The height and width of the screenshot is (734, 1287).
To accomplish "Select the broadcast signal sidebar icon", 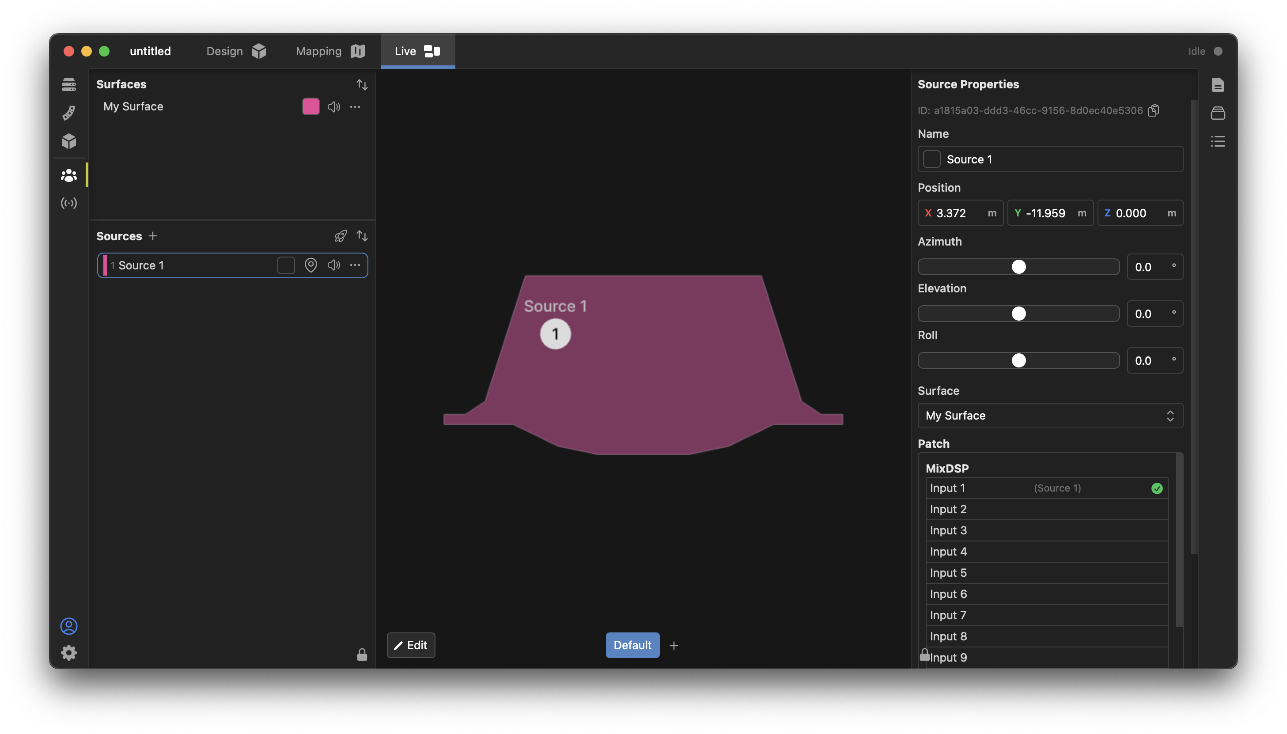I will tap(69, 203).
